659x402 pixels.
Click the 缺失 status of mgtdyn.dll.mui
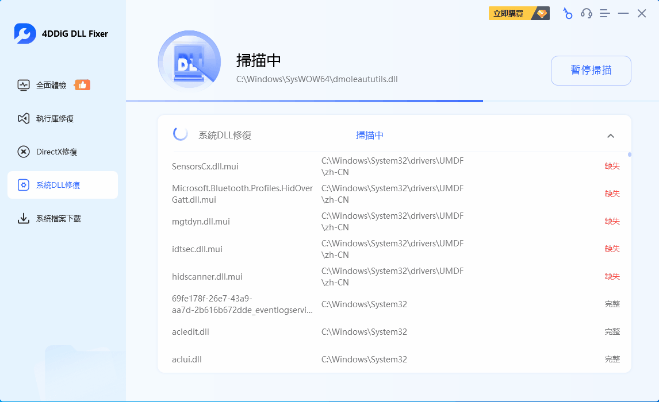coord(612,221)
